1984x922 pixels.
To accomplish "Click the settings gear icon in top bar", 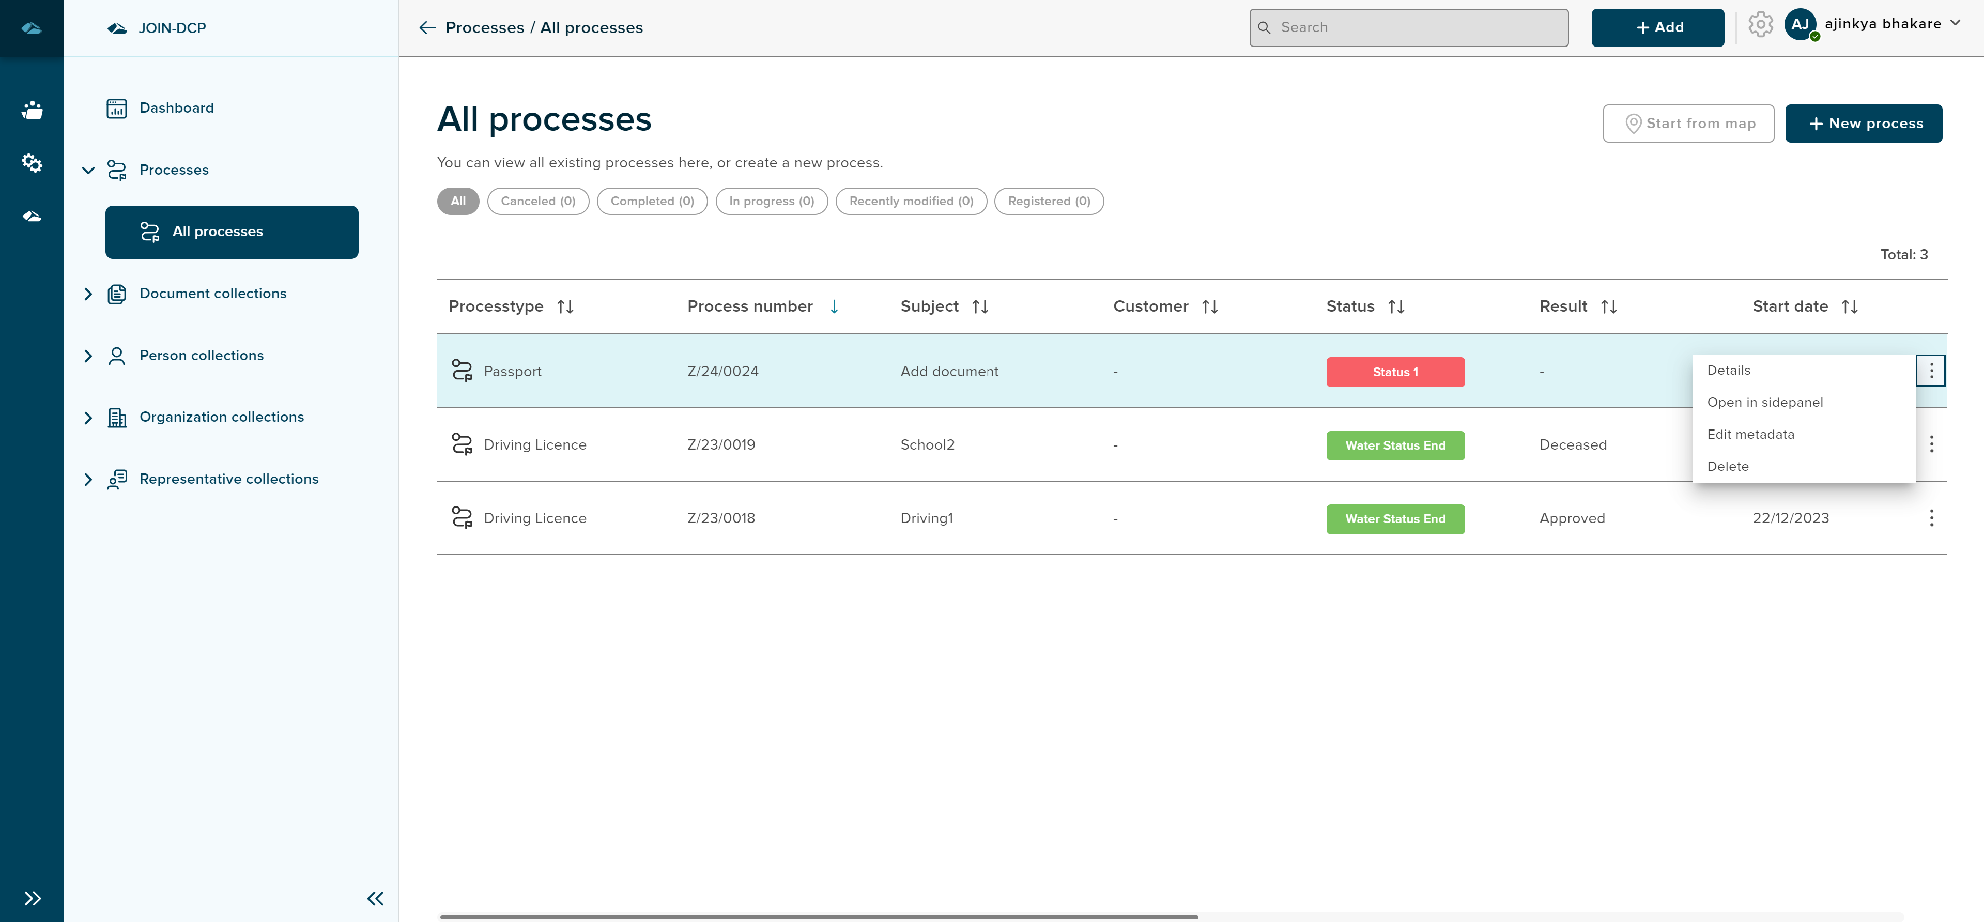I will pyautogui.click(x=1760, y=25).
